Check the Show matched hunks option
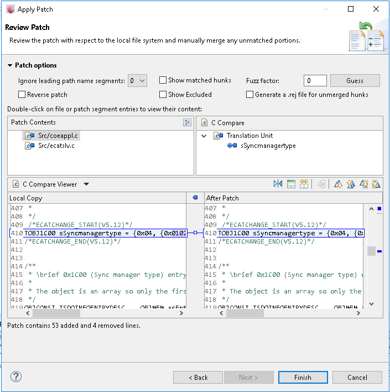Image resolution: width=390 pixels, height=392 pixels. pyautogui.click(x=163, y=80)
